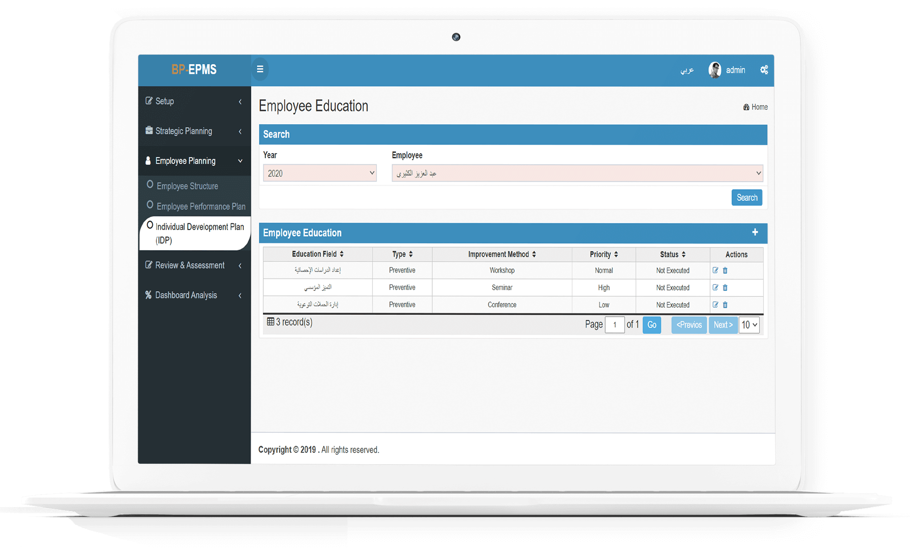Open the Employee selection dropdown
Viewport: 910px width, 553px height.
pyautogui.click(x=577, y=173)
